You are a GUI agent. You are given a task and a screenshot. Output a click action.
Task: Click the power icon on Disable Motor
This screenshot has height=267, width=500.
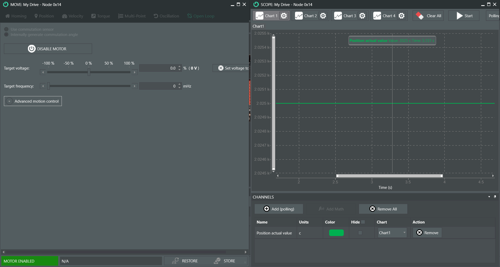[32, 49]
